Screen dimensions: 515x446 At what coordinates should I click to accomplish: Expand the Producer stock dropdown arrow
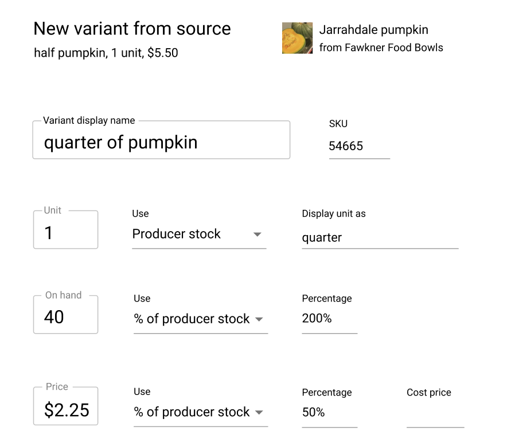[x=257, y=234]
